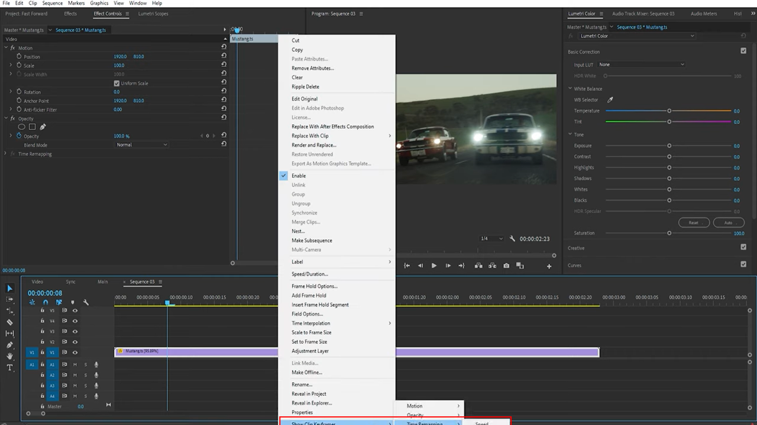757x425 pixels.
Task: Toggle the Curves section checkbox
Action: coord(743,265)
